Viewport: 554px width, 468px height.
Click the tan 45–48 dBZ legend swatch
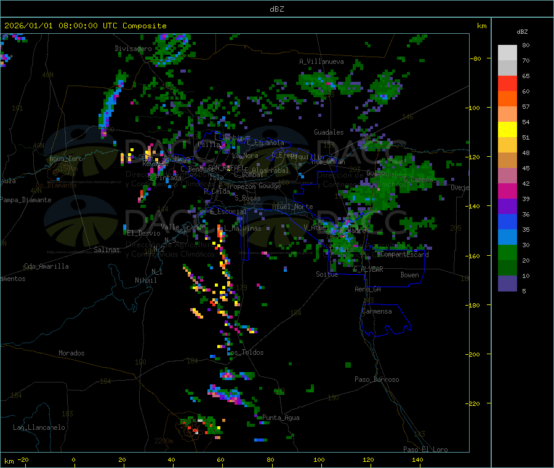[x=507, y=161]
